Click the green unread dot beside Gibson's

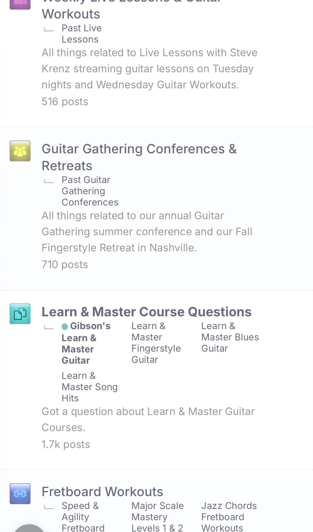[x=65, y=326]
